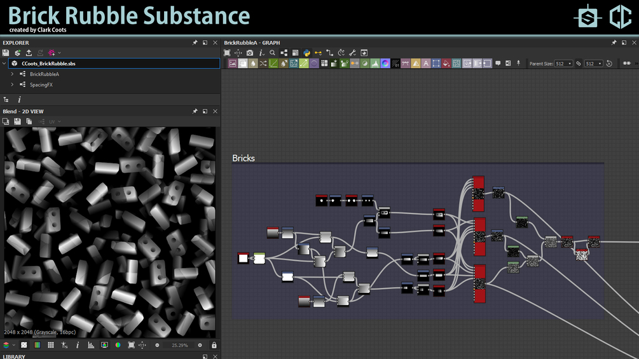Expand the BrickRubbleA graph item
639x359 pixels.
pyautogui.click(x=12, y=74)
